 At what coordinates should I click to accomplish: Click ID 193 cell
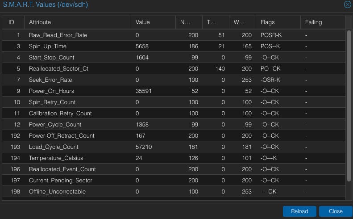pos(15,147)
